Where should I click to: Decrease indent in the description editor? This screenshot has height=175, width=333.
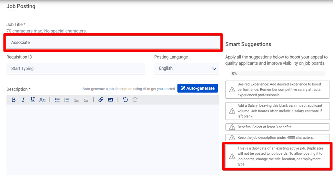(76, 100)
